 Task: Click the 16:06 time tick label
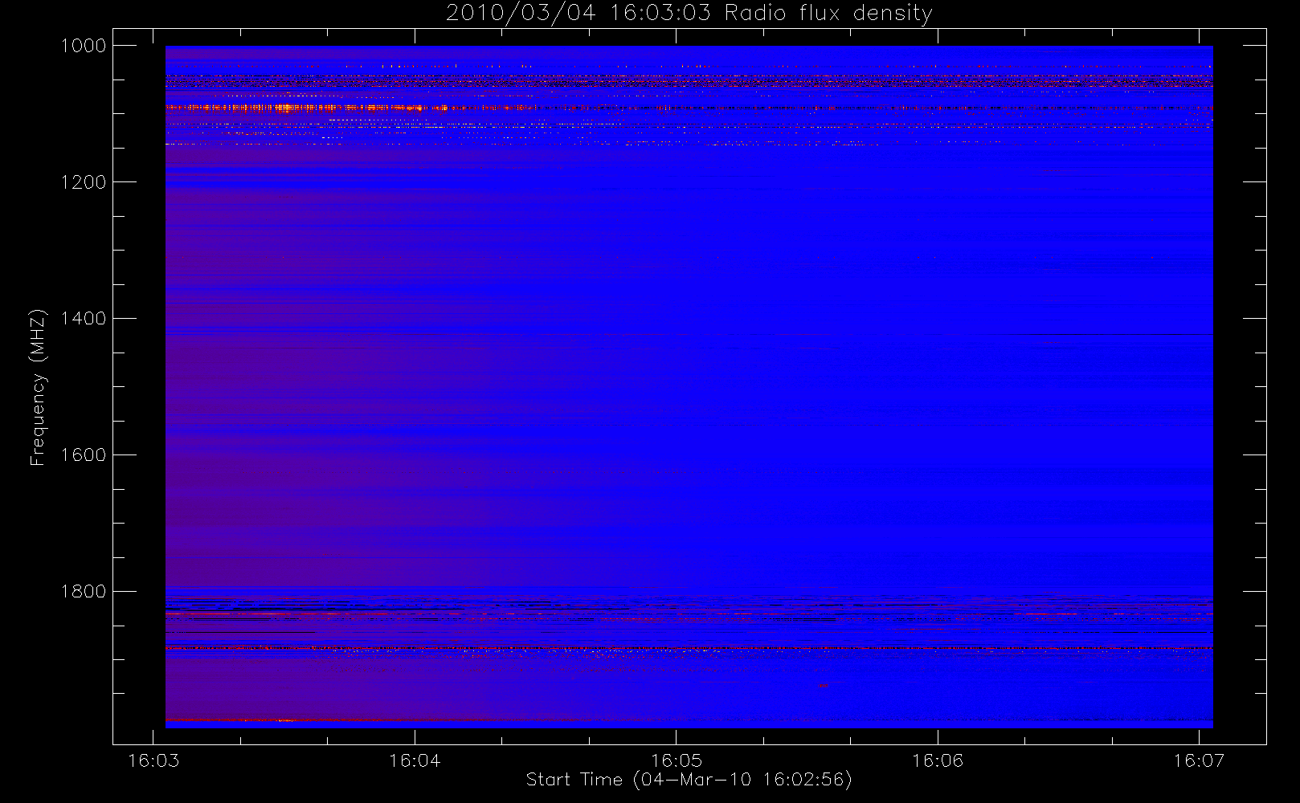tap(938, 760)
